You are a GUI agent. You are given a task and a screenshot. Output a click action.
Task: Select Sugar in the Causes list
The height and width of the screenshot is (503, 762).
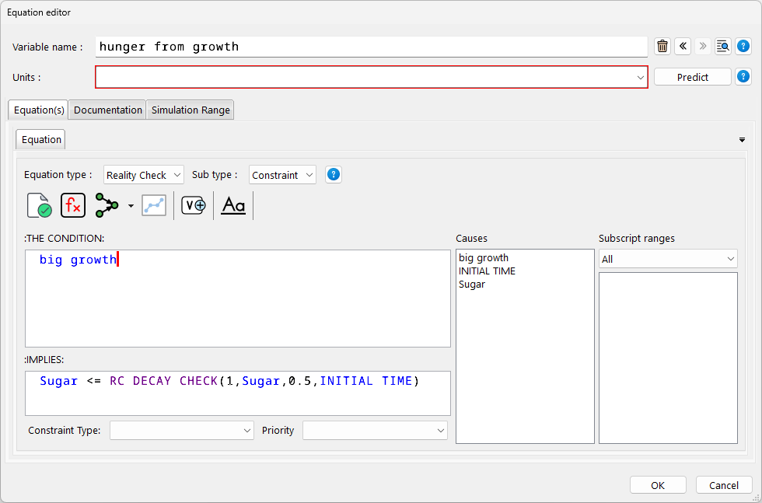(x=472, y=285)
